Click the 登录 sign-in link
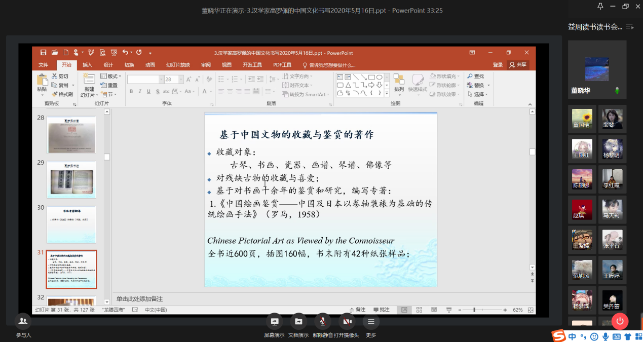Image resolution: width=643 pixels, height=342 pixels. [498, 65]
